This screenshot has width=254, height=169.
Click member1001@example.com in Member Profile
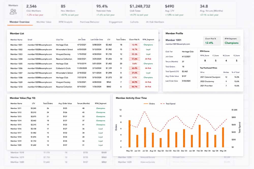(178, 44)
